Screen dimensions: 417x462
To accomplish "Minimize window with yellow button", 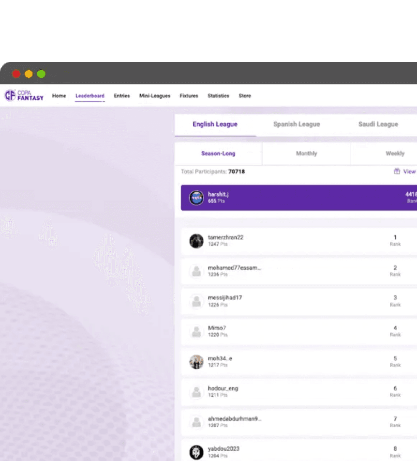I will [x=29, y=74].
